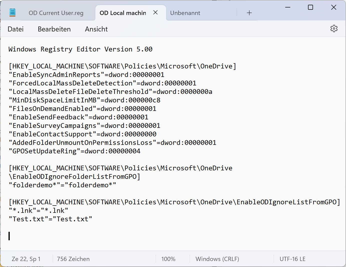Click the 756 Zeichen character count
This screenshot has height=267, width=346.
pyautogui.click(x=73, y=259)
